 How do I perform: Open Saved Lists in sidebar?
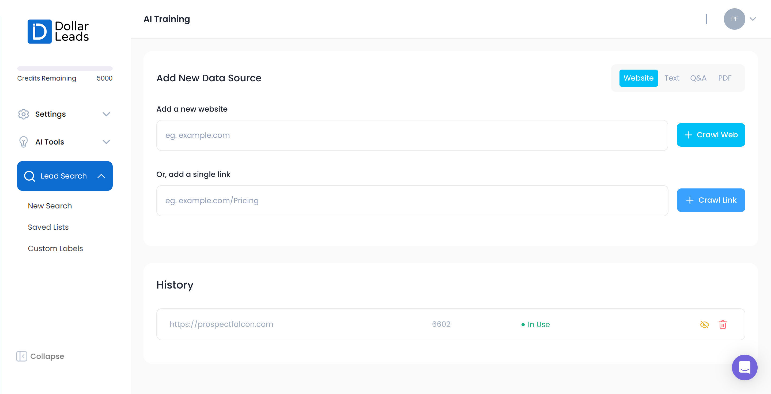pos(48,227)
